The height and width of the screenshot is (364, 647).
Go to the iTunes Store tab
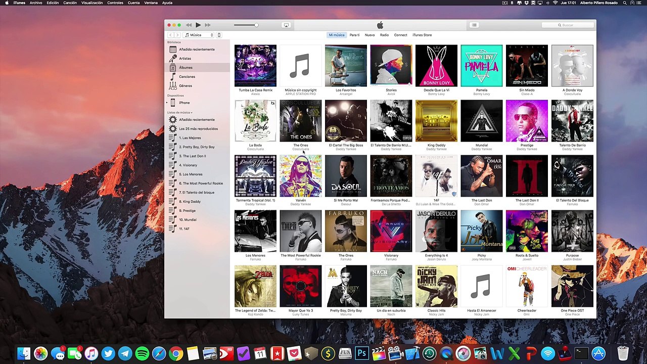pyautogui.click(x=422, y=35)
